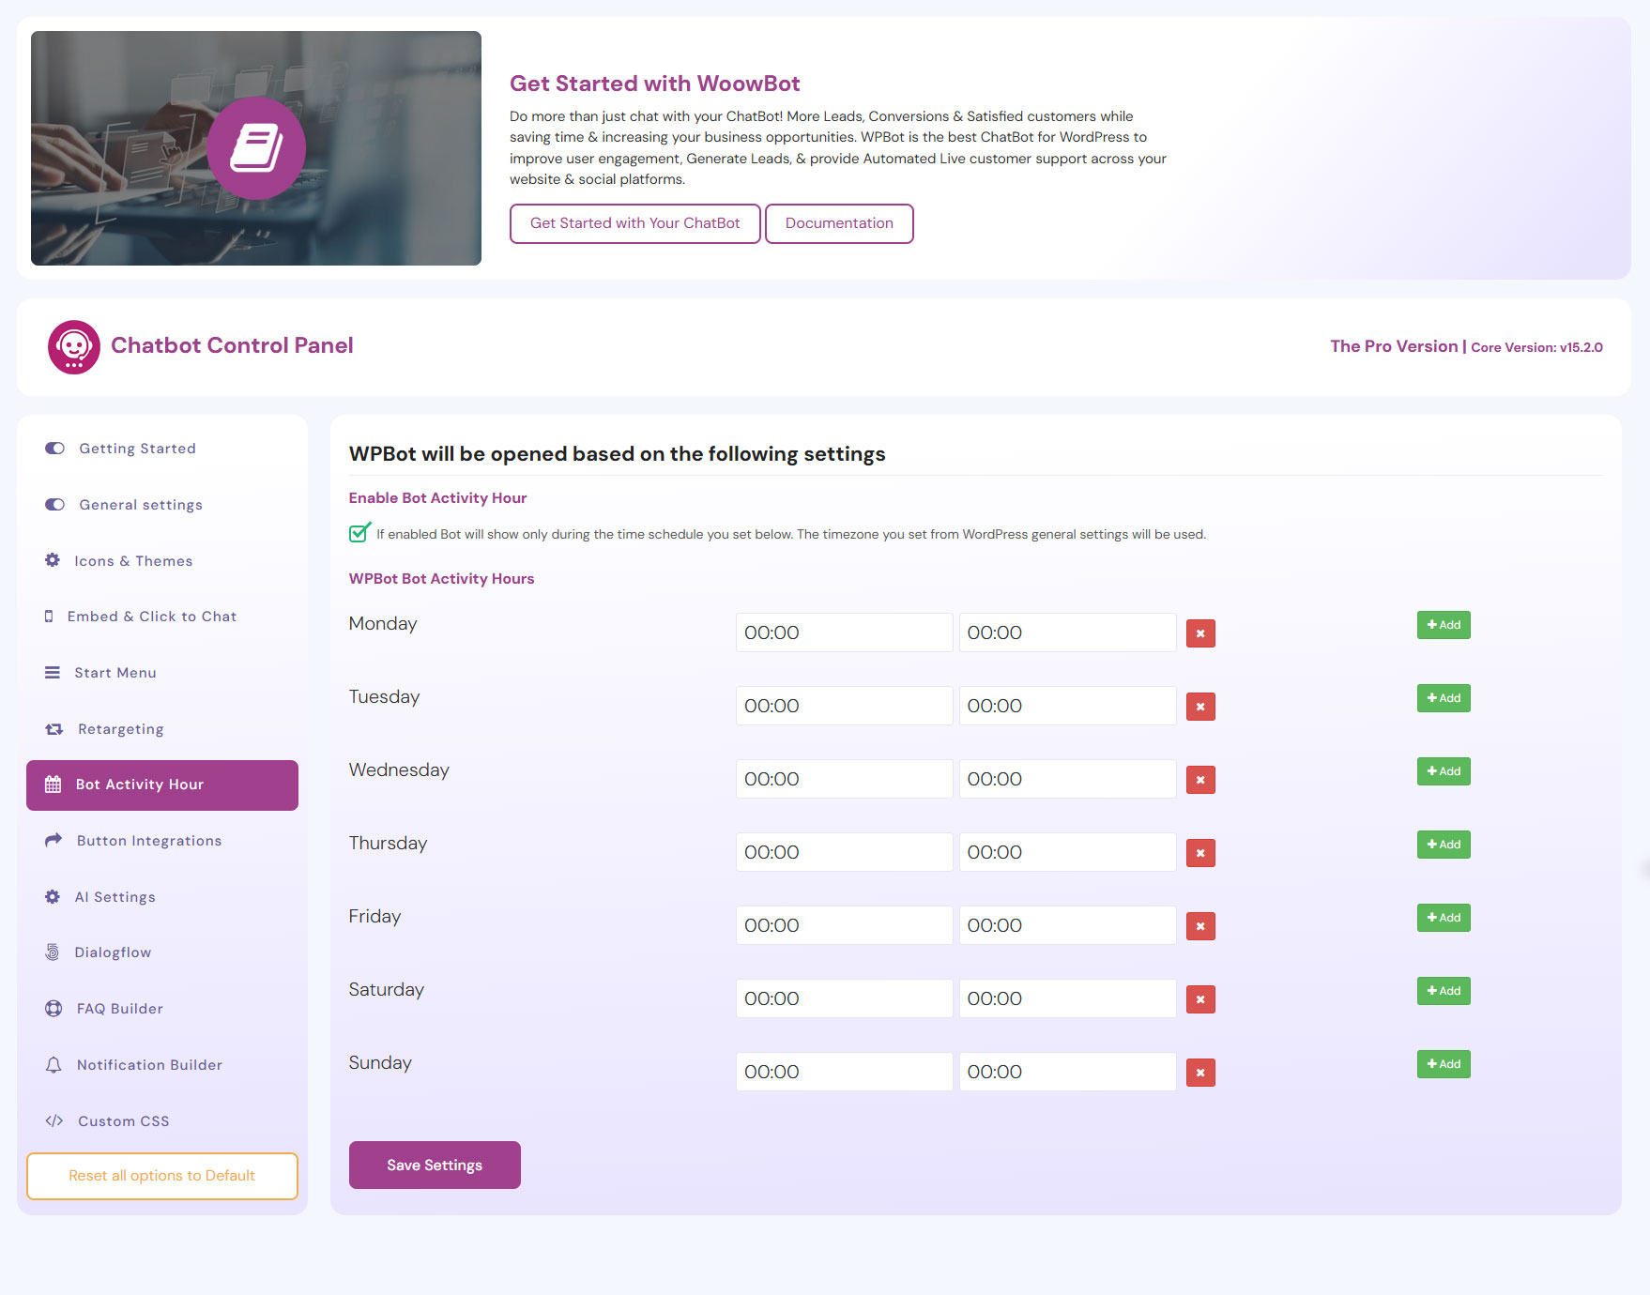Click the calendar icon beside Bot Activity Hour
This screenshot has width=1650, height=1295.
(x=53, y=785)
